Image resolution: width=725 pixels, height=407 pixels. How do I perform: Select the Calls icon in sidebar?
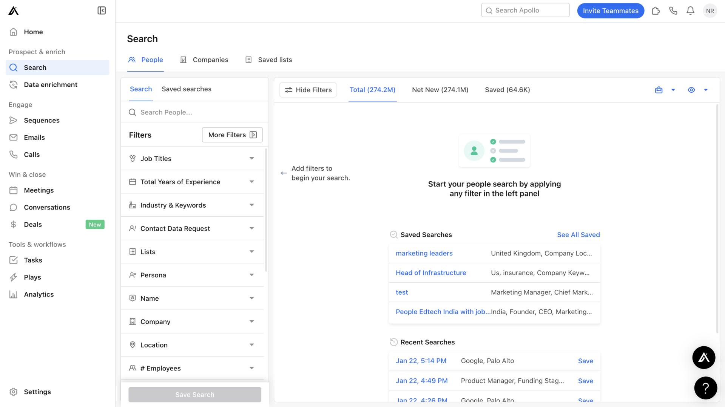click(14, 154)
